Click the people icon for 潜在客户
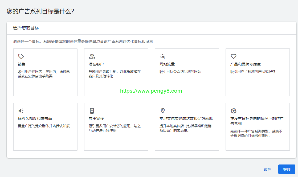Screen dimensions: 298x177 (92, 56)
